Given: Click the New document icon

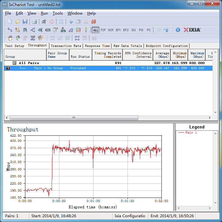Looking at the screenshot, I should coord(10,22).
